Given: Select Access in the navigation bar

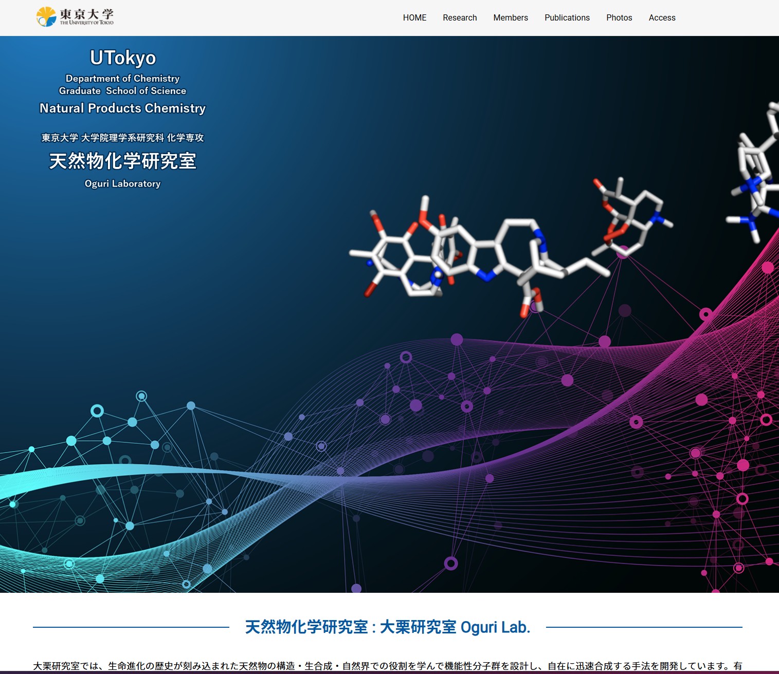Looking at the screenshot, I should [x=662, y=17].
